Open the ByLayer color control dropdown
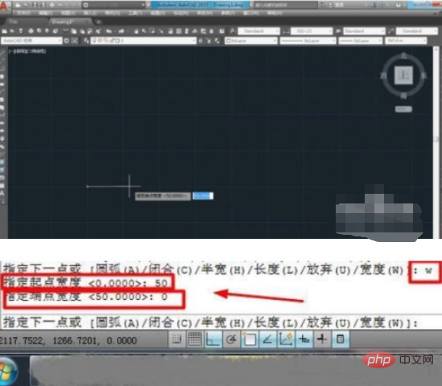This screenshot has height=386, width=442. [x=251, y=41]
